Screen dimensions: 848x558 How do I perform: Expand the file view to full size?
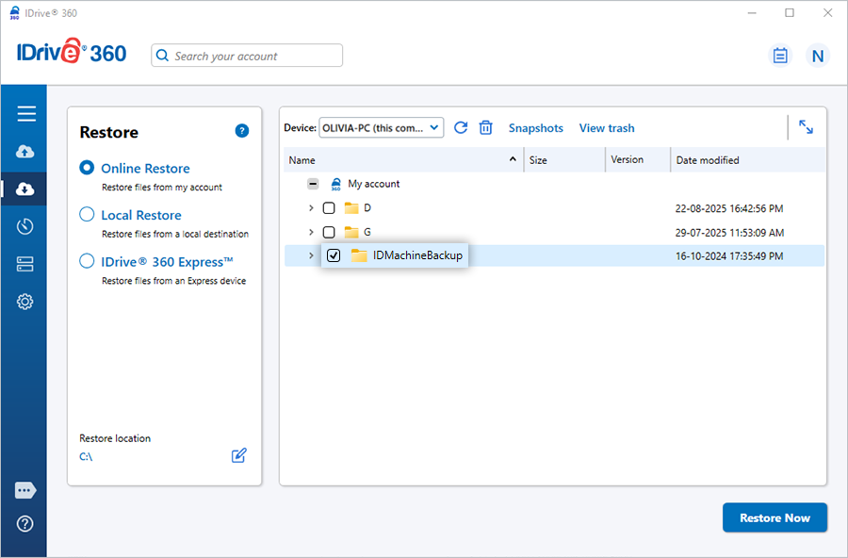point(806,127)
